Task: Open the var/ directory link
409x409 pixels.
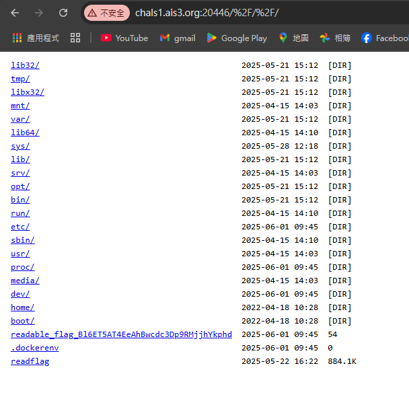Action: tap(20, 119)
